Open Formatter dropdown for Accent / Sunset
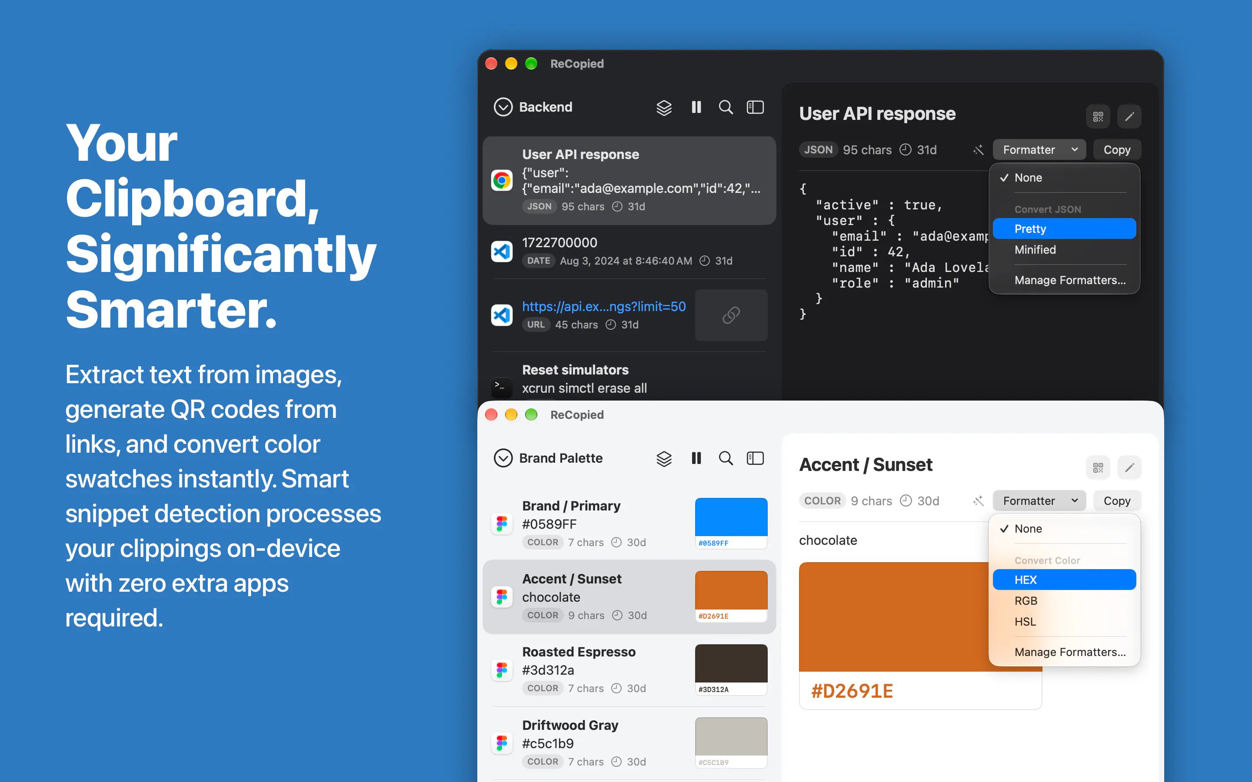The width and height of the screenshot is (1252, 782). tap(1039, 501)
